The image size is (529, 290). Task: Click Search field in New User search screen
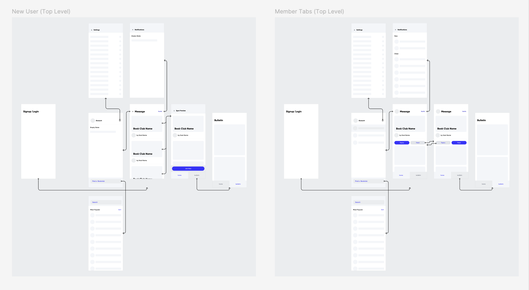(105, 202)
